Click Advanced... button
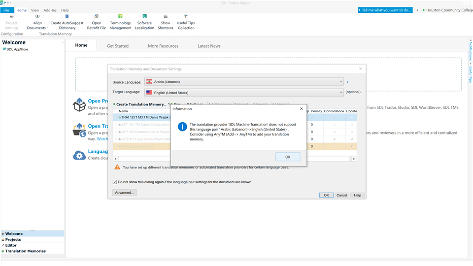 124,193
